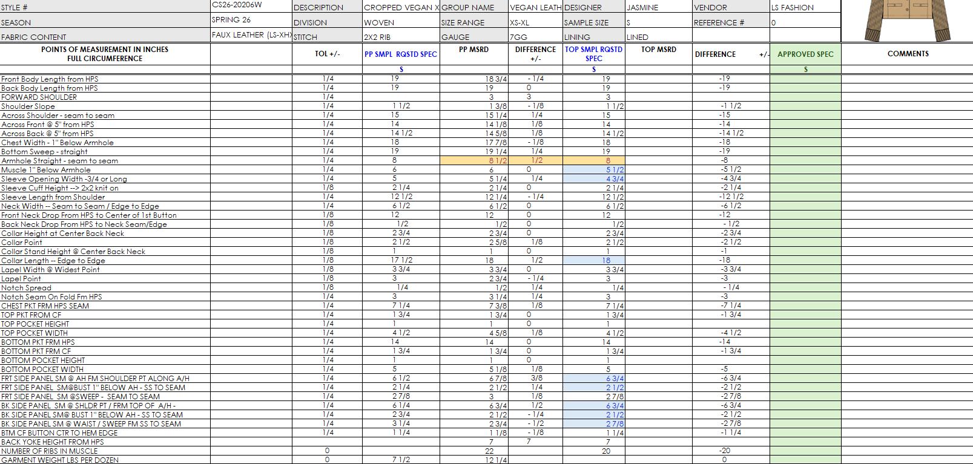This screenshot has height=464, width=973.
Task: Click blue highlighted 18 in Collar Length row
Action: point(594,261)
